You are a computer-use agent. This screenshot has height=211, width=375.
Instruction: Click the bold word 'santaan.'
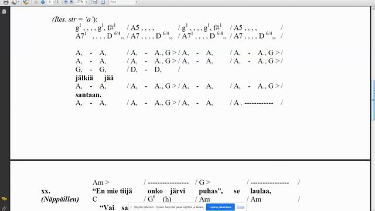[88, 95]
